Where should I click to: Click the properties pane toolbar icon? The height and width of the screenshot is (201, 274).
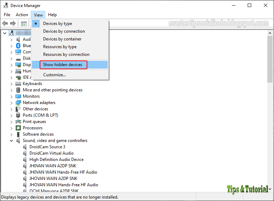24,24
